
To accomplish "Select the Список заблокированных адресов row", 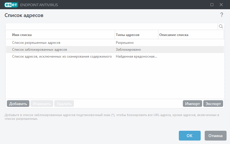I will coord(39,50).
